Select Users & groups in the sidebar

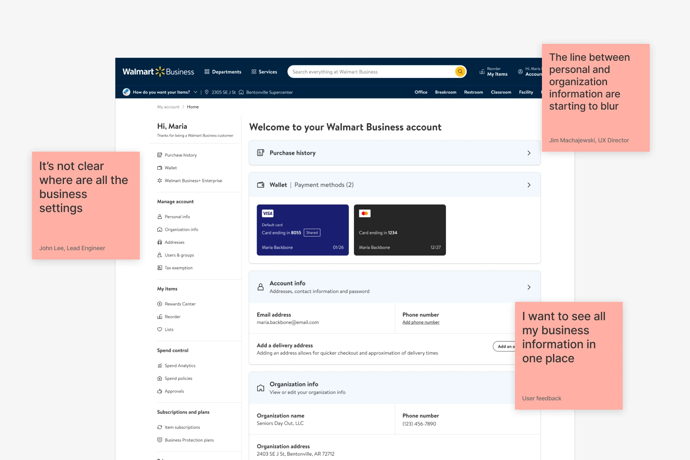point(179,255)
